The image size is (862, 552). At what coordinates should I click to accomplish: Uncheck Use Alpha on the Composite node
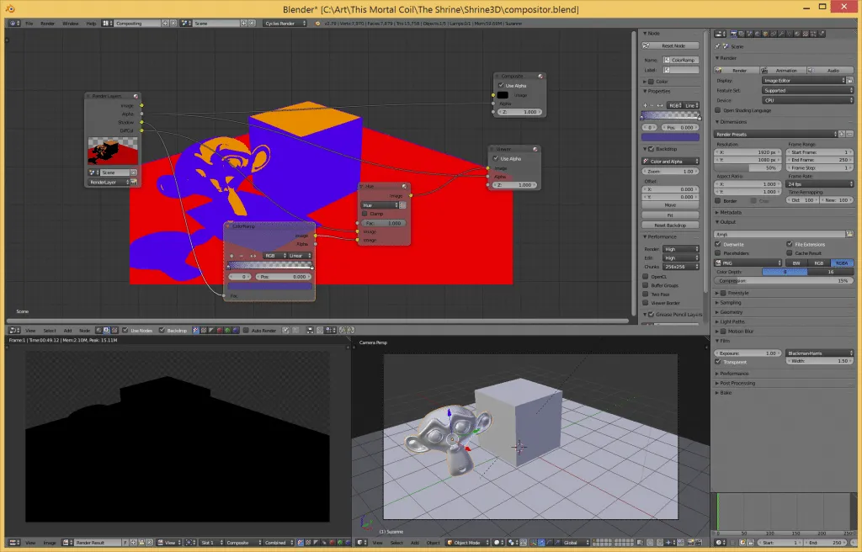[x=499, y=83]
